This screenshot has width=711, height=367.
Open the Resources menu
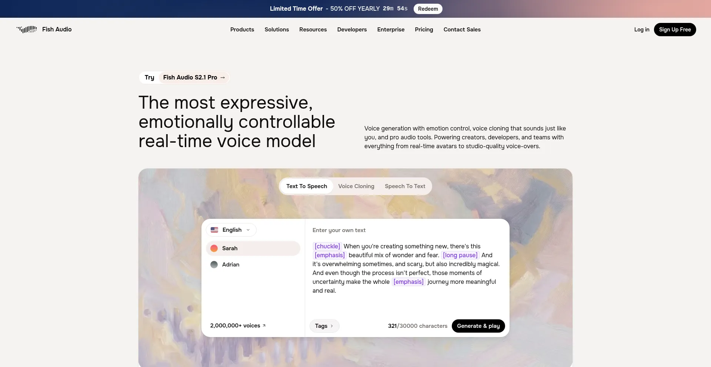(x=313, y=30)
